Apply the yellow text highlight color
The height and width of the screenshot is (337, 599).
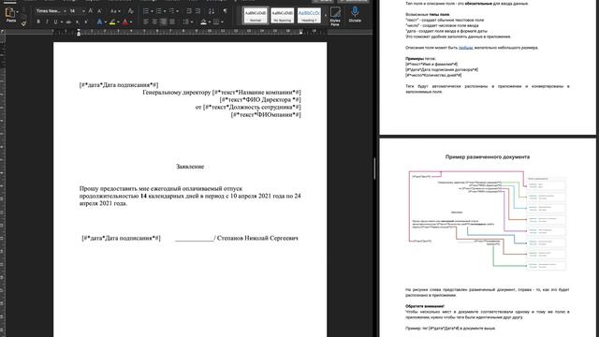(x=112, y=22)
